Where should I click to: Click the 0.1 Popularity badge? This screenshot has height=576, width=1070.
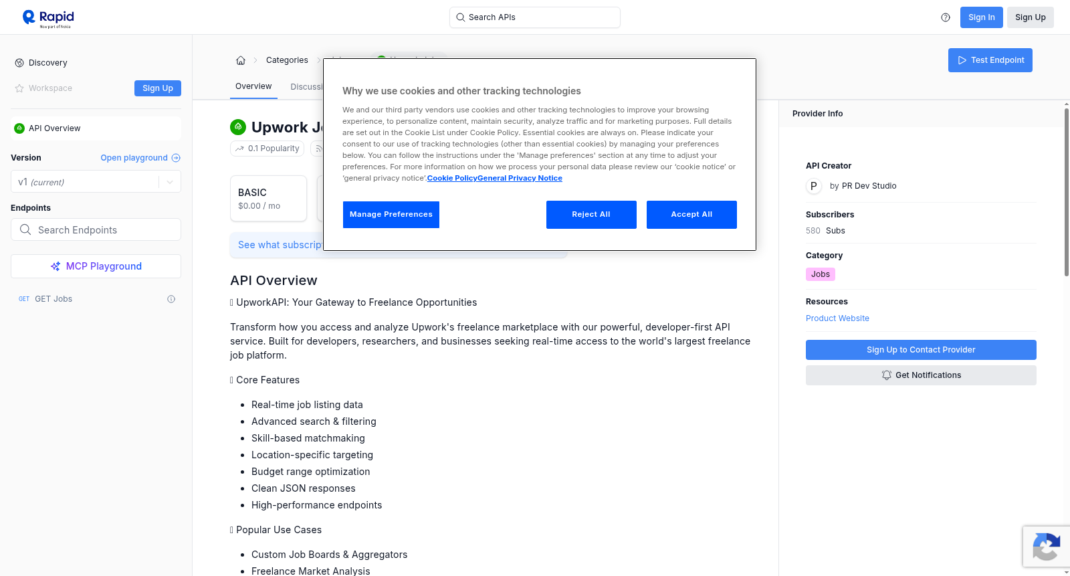click(x=267, y=149)
